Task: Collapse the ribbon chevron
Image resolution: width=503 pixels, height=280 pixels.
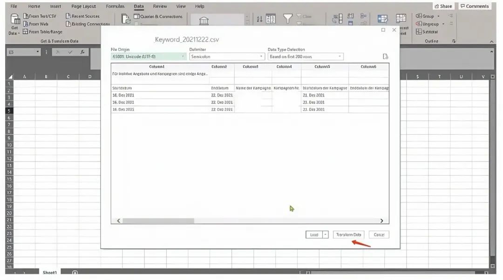Action: 491,42
